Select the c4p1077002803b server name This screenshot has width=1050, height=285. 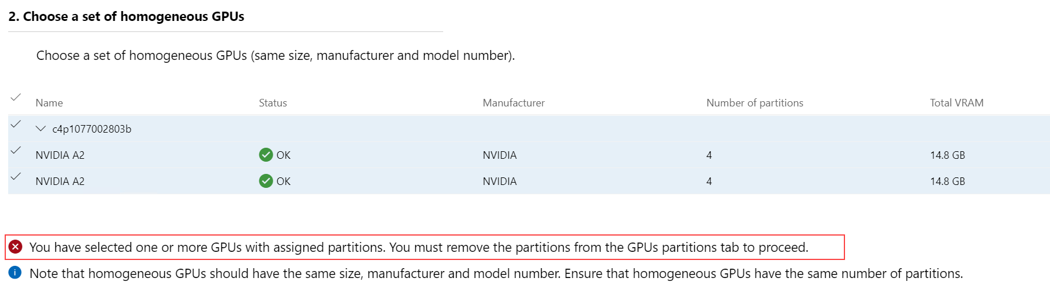click(x=92, y=129)
